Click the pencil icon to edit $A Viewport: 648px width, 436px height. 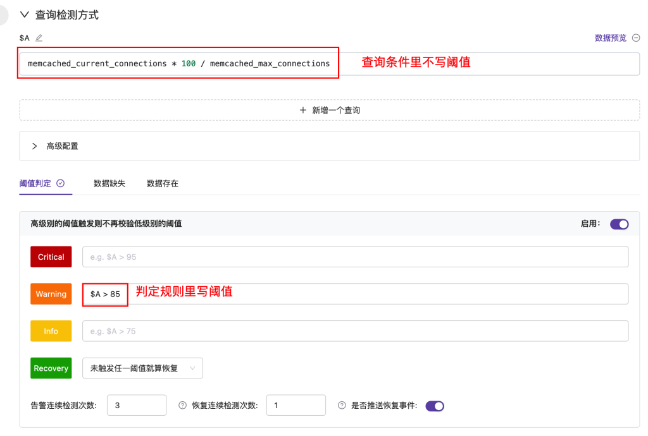37,38
